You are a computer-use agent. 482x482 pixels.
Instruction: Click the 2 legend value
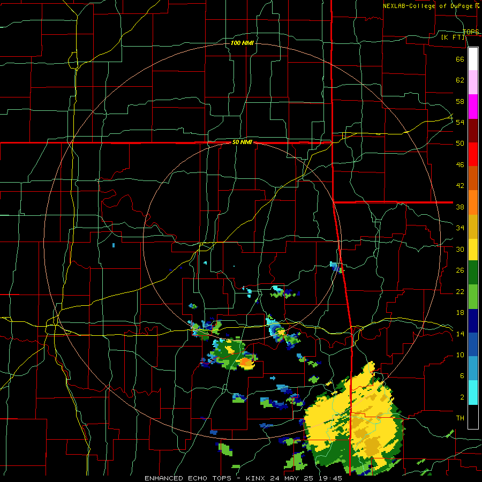pos(462,397)
